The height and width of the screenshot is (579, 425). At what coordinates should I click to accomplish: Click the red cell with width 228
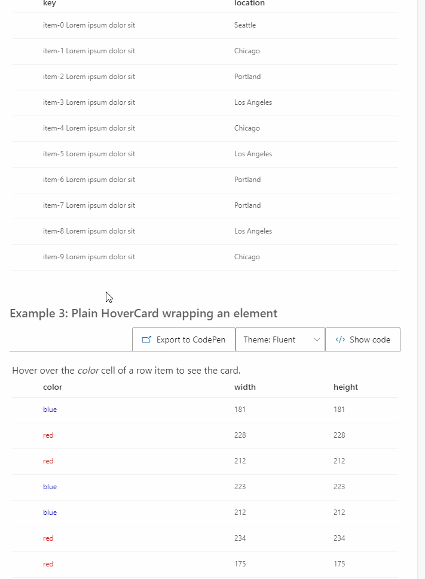click(x=48, y=435)
